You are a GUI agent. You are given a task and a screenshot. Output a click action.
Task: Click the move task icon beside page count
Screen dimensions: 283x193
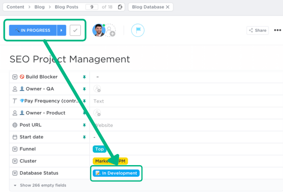pyautogui.click(x=120, y=7)
